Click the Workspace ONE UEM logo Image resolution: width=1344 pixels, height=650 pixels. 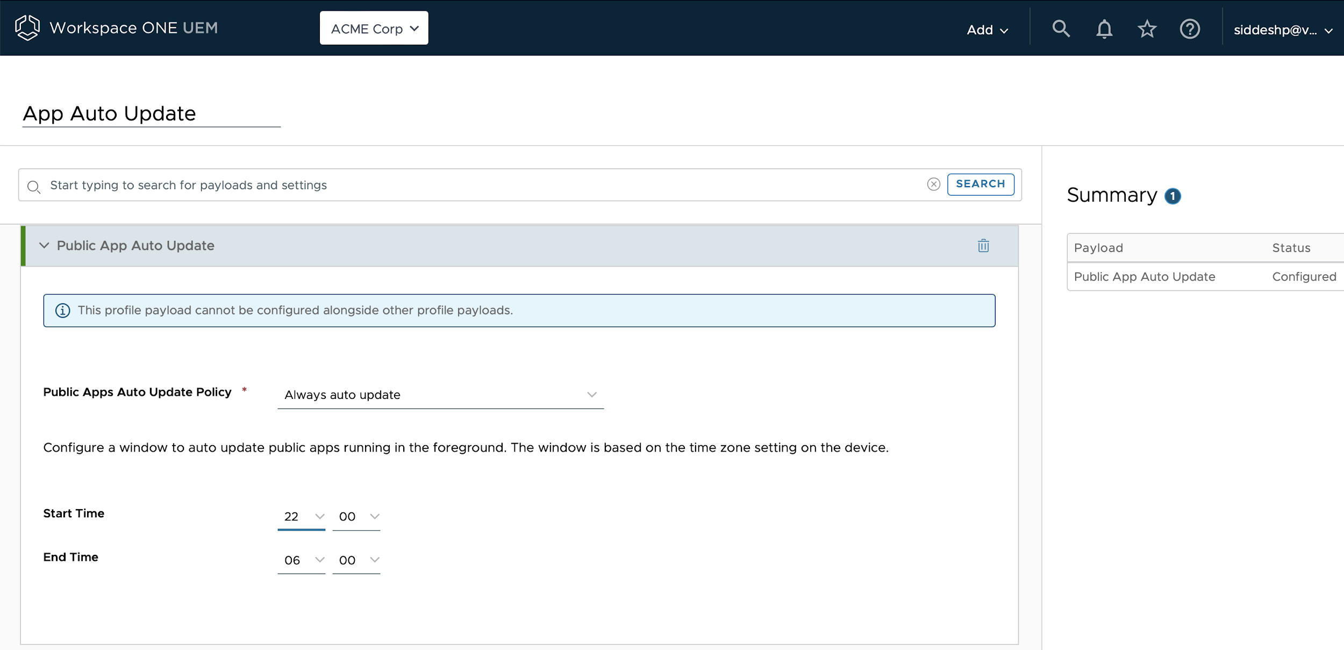116,27
